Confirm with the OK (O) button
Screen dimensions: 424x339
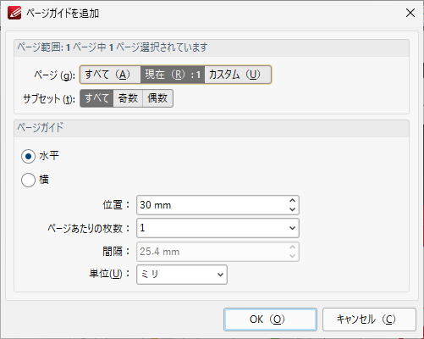tap(270, 320)
